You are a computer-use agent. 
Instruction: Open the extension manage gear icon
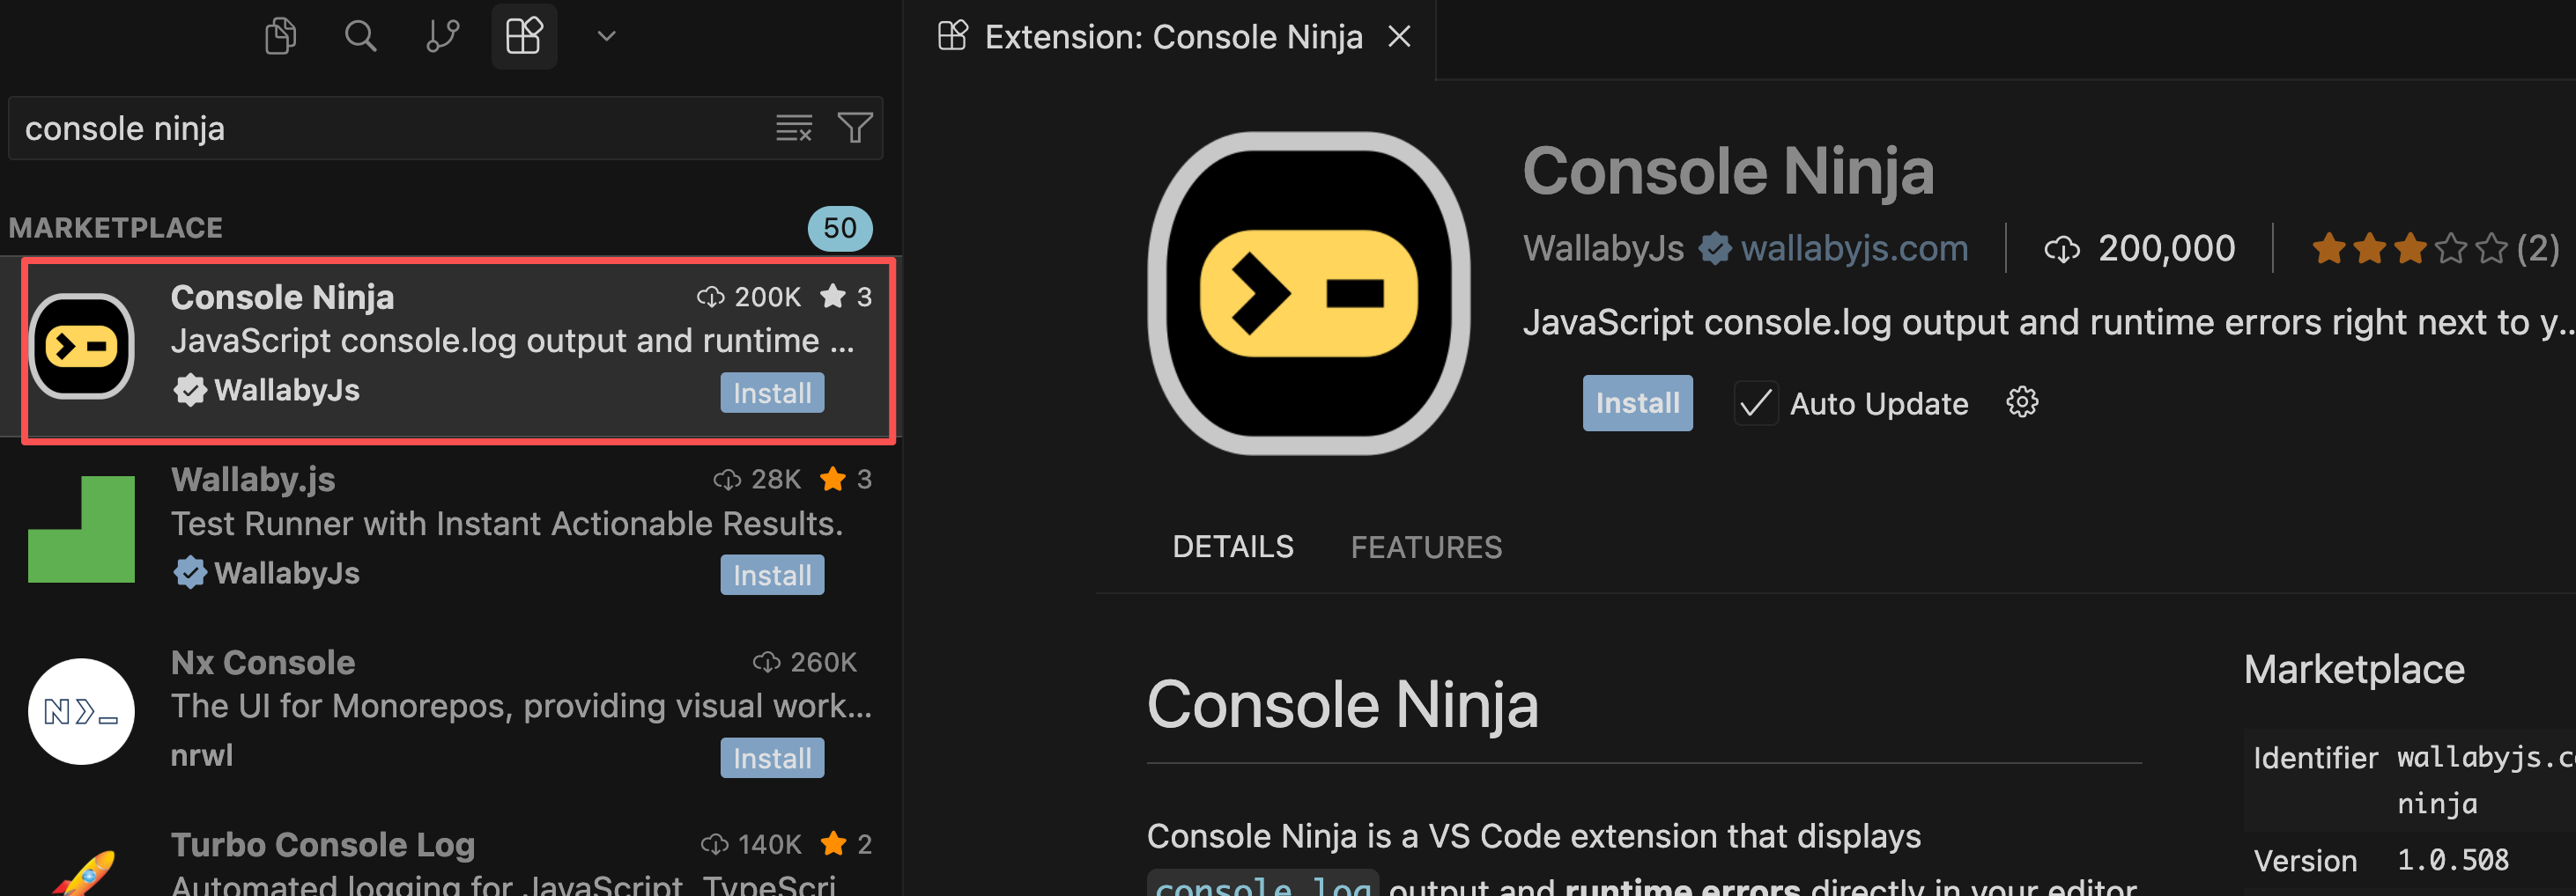point(2022,402)
